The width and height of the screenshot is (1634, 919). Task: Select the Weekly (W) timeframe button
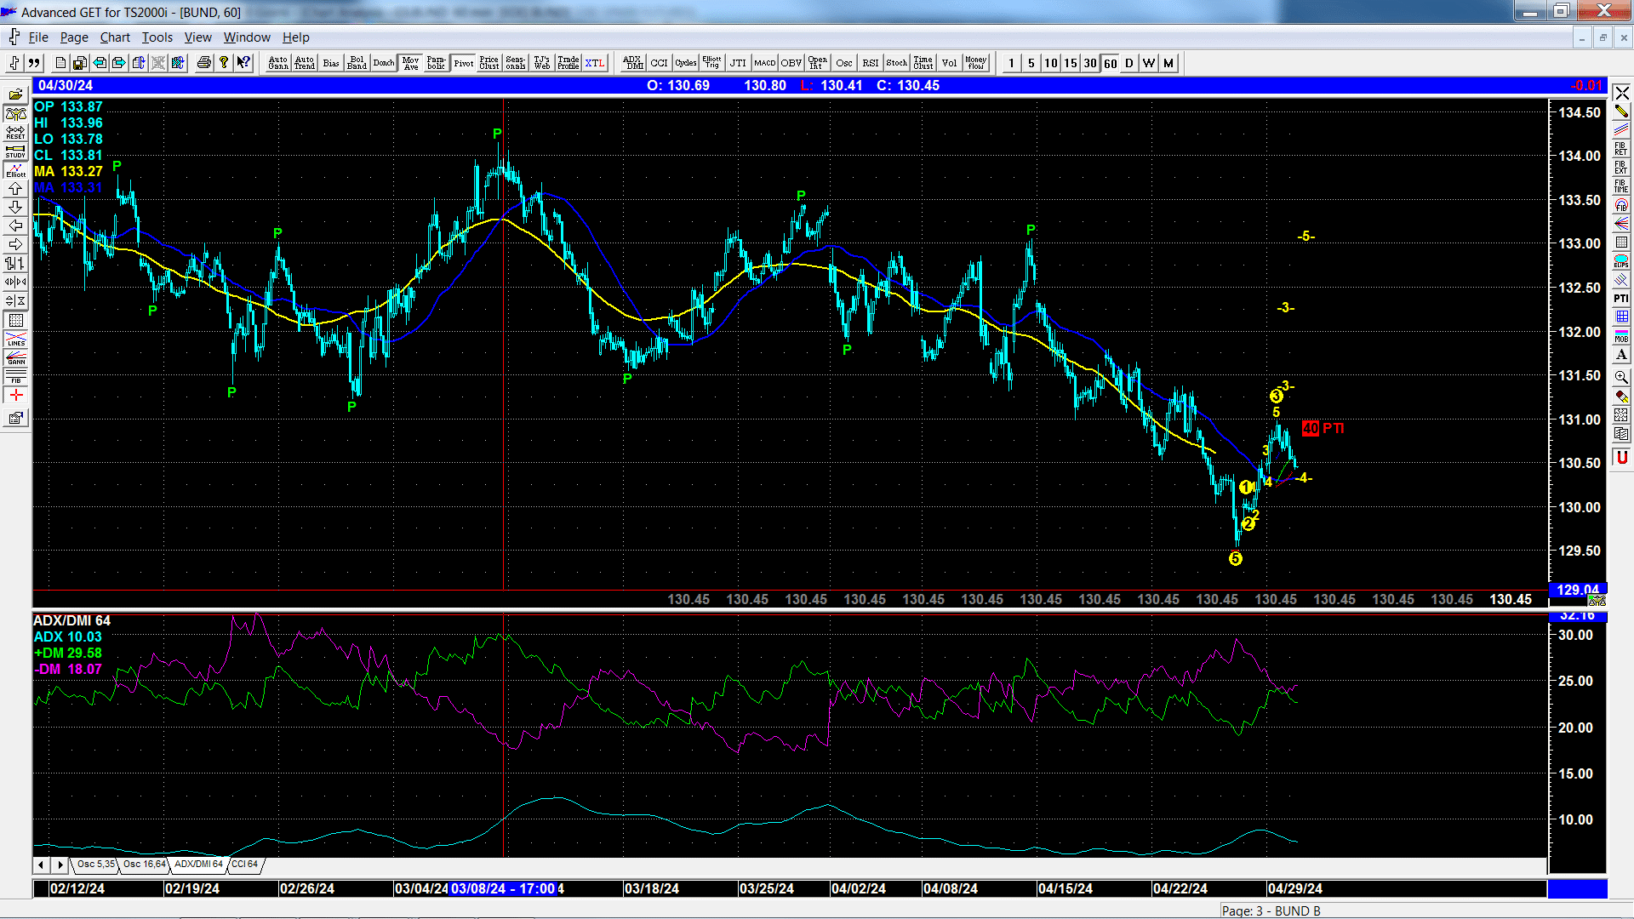pos(1149,63)
